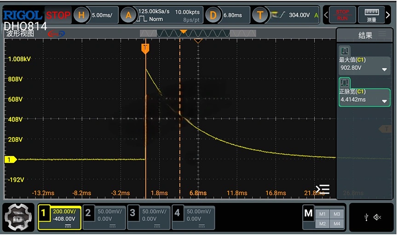Click the USB connection icon

point(366,218)
